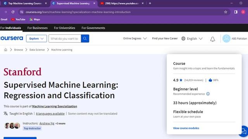The image size is (248, 139).
Task: Open the Chrome profile avatar
Action: click(243, 12)
